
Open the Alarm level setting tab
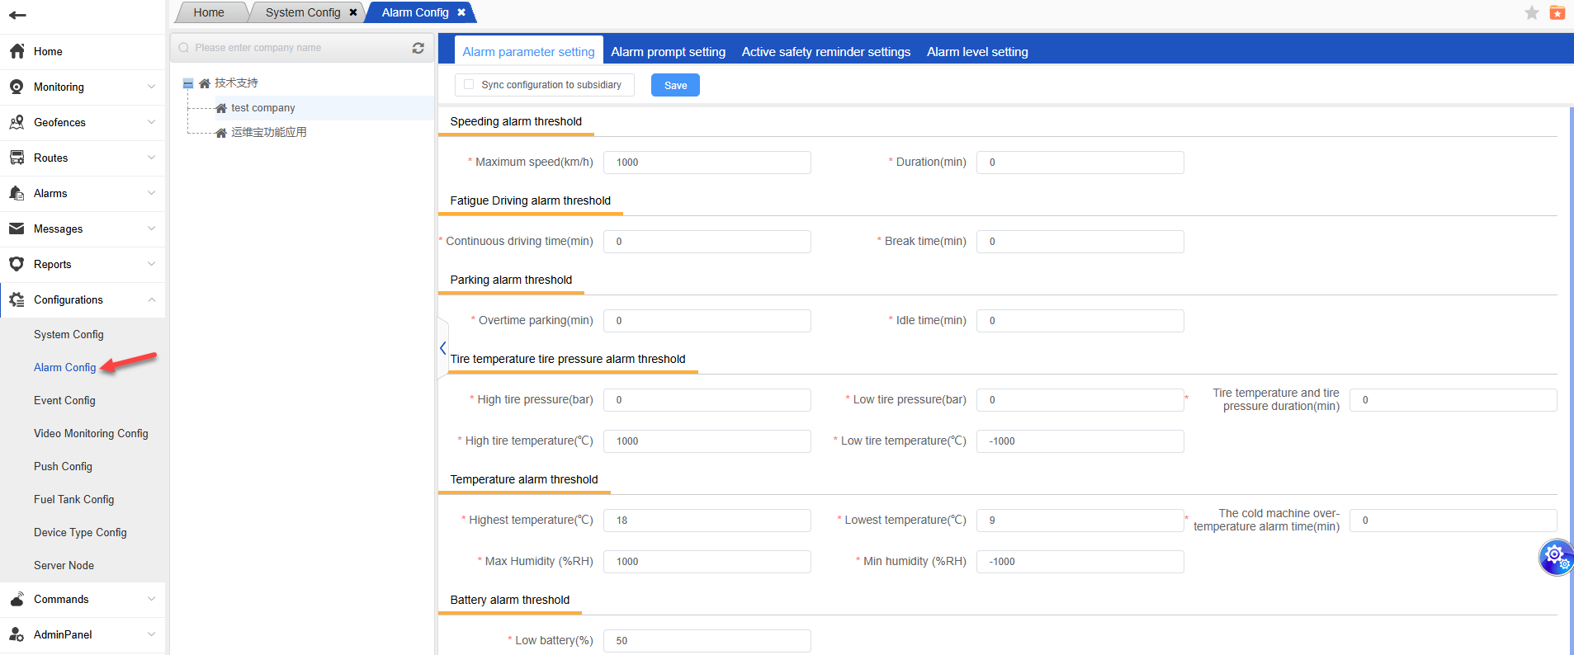click(x=976, y=51)
